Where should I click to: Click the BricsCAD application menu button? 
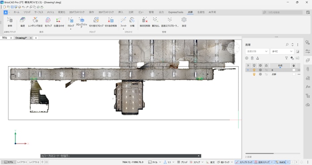tap(5, 12)
